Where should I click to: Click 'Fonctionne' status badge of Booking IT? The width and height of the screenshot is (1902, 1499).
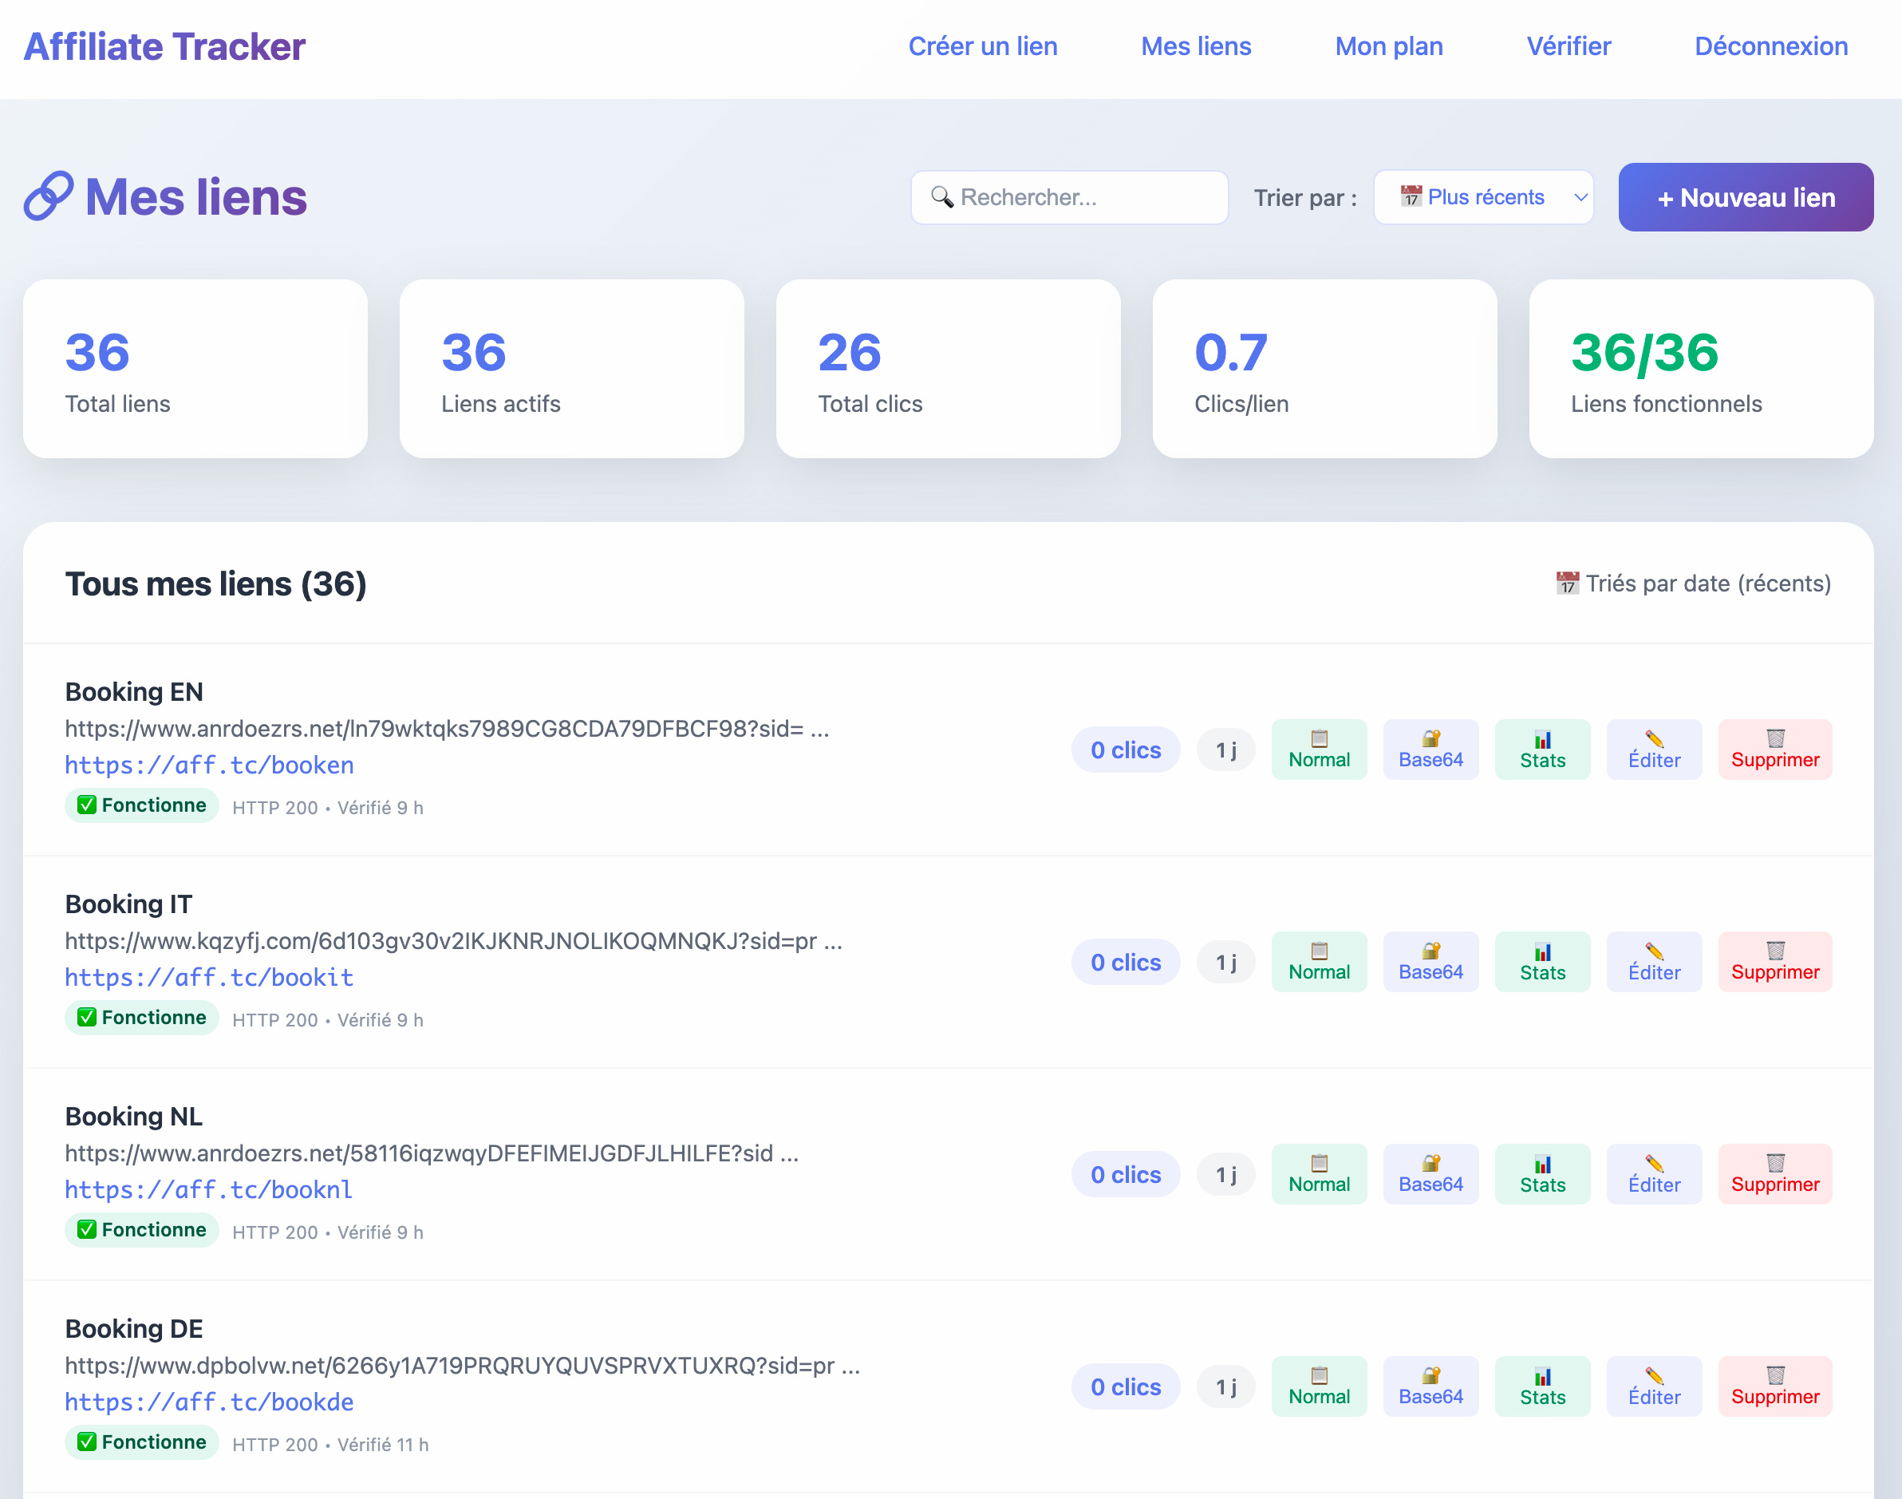click(x=142, y=1018)
